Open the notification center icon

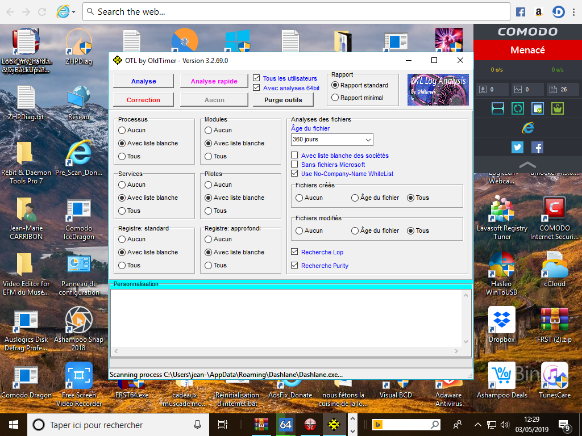click(564, 425)
